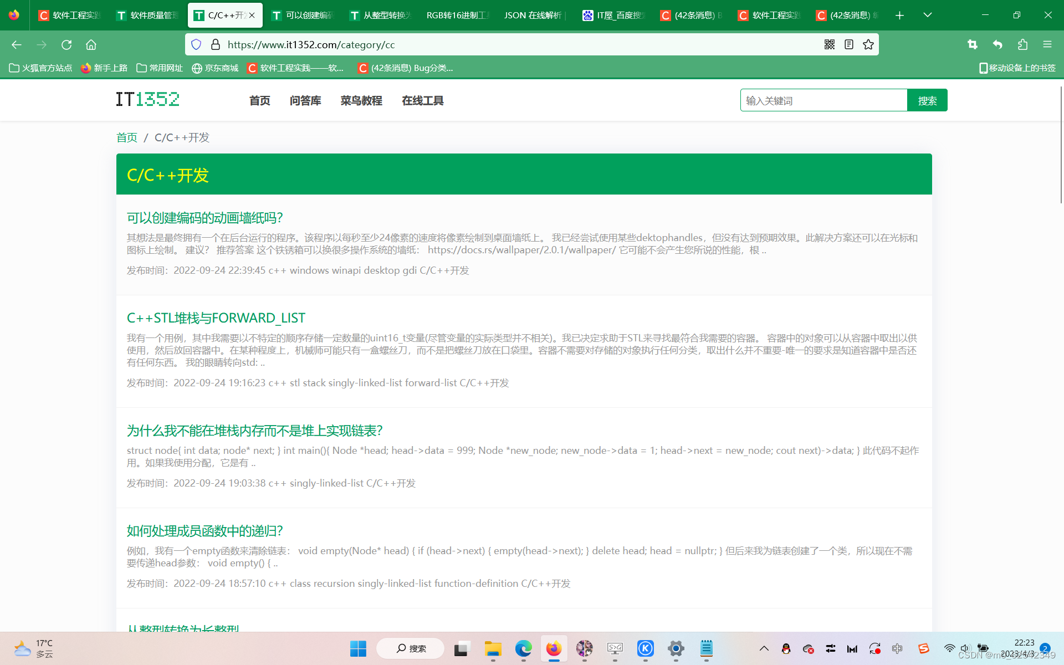Show hidden system tray icons chevron
Viewport: 1064px width, 665px height.
click(764, 648)
